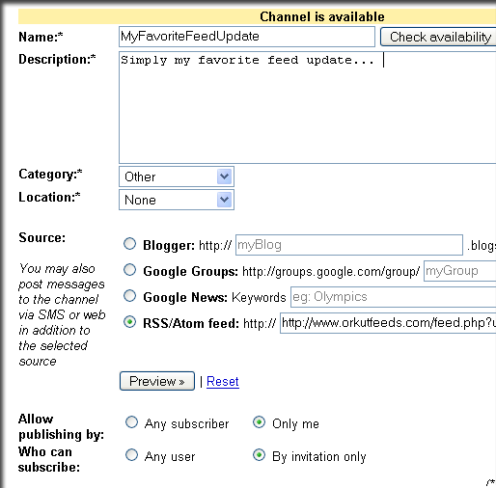496x488 pixels.
Task: Click the Google News keywords field
Action: [x=394, y=297]
